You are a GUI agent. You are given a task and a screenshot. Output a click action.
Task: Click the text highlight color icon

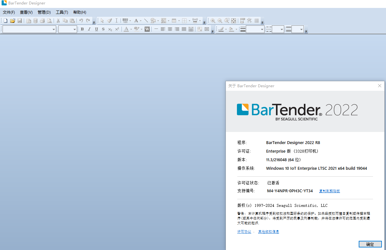coord(137,29)
